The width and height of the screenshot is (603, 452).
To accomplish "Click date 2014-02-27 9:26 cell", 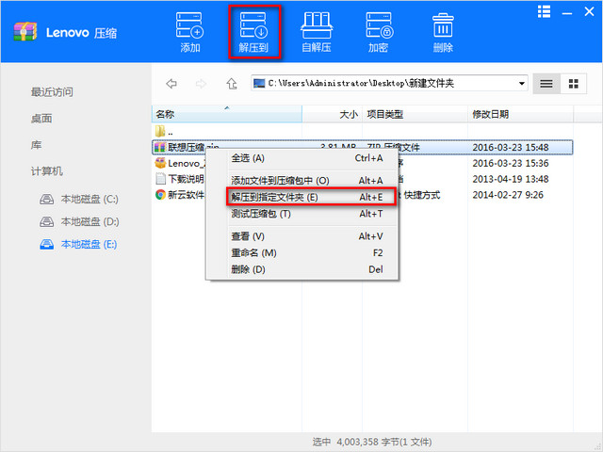I will tap(508, 195).
